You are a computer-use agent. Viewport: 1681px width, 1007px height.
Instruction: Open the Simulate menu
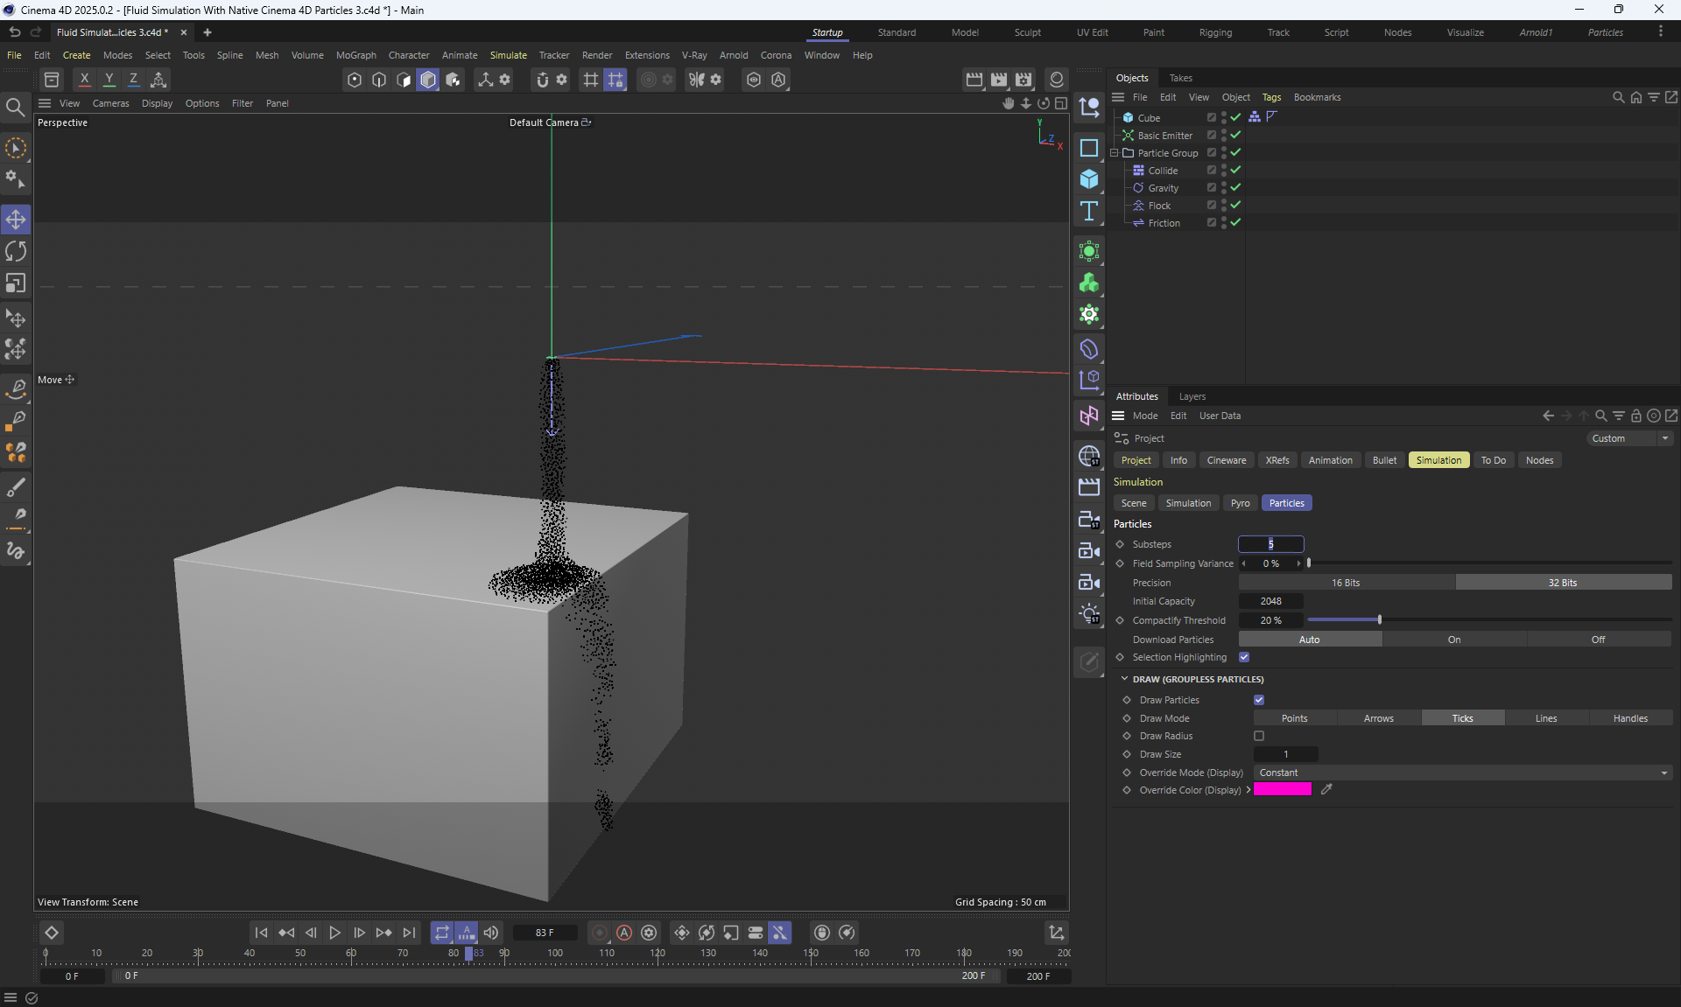click(x=508, y=55)
